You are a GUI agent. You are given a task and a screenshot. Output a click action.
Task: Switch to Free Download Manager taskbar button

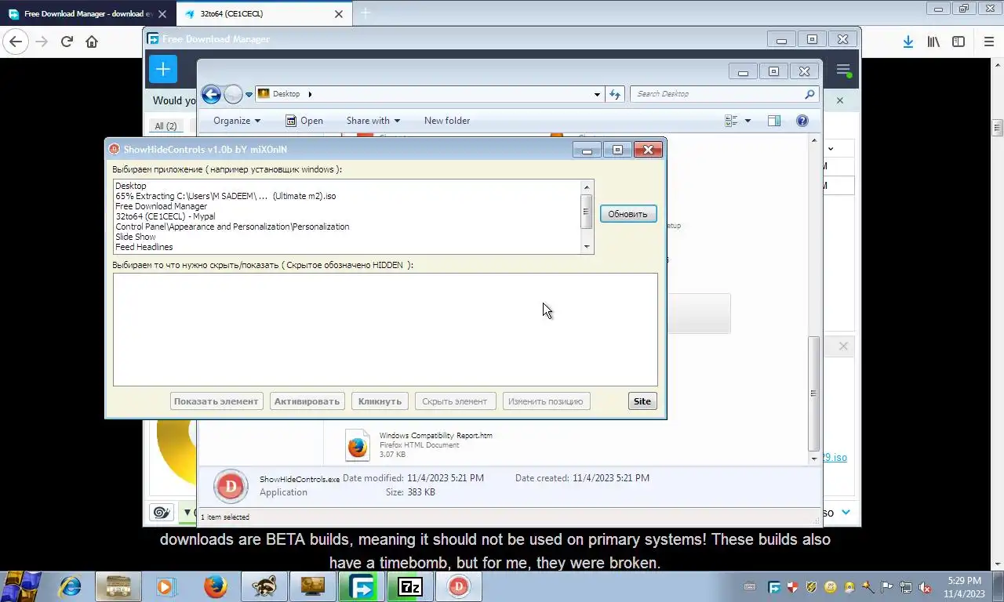tap(361, 586)
